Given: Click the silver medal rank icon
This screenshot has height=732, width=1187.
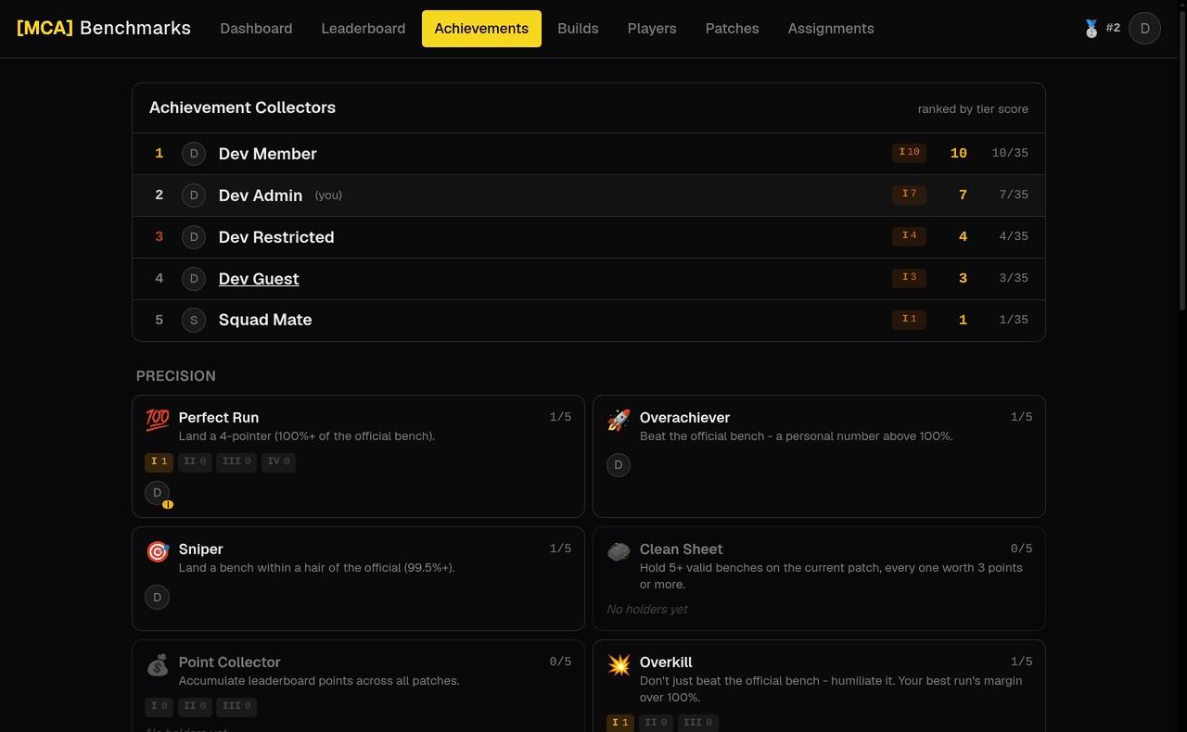Looking at the screenshot, I should click(x=1091, y=29).
